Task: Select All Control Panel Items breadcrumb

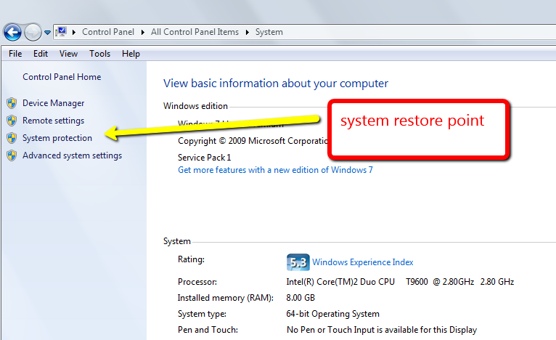Action: click(195, 32)
